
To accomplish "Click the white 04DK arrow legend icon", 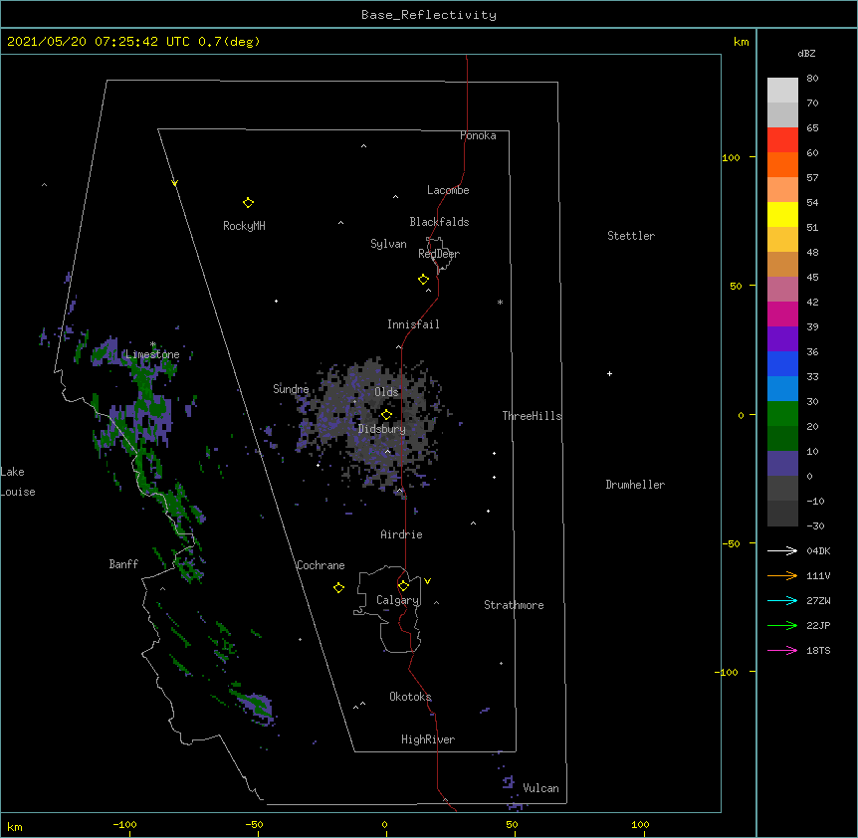I will click(782, 550).
